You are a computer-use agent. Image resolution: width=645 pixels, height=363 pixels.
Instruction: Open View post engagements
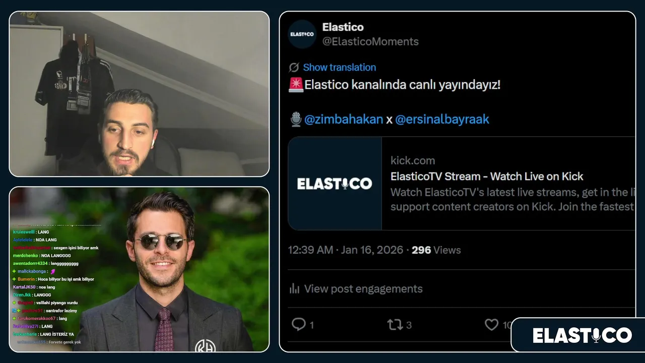[363, 289]
